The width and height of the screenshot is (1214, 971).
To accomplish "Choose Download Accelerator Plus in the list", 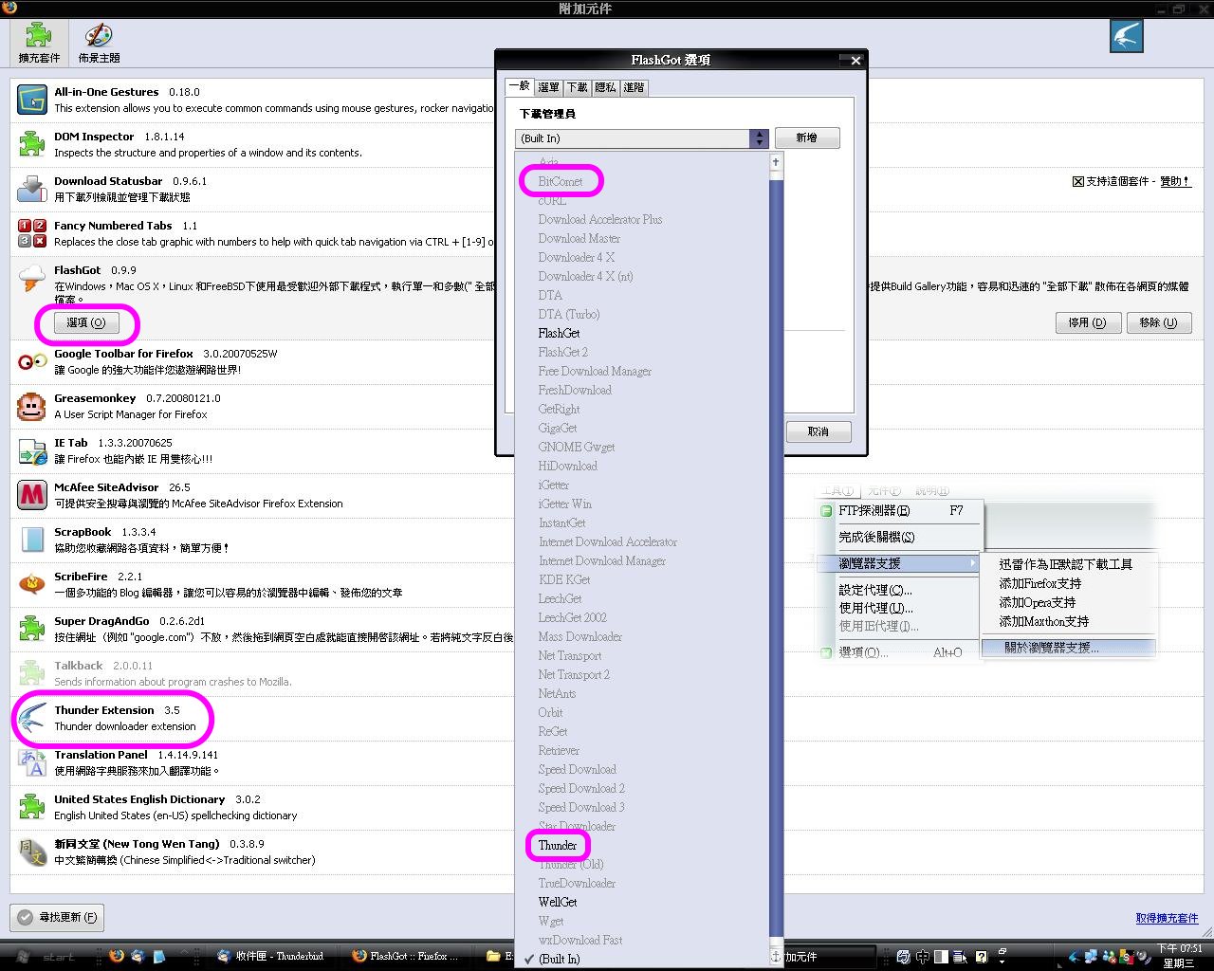I will tap(600, 219).
